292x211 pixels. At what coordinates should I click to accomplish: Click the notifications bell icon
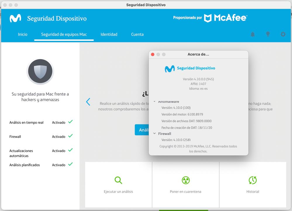[x=253, y=34]
